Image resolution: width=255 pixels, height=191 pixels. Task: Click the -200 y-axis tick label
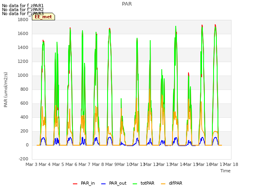(x=24, y=159)
